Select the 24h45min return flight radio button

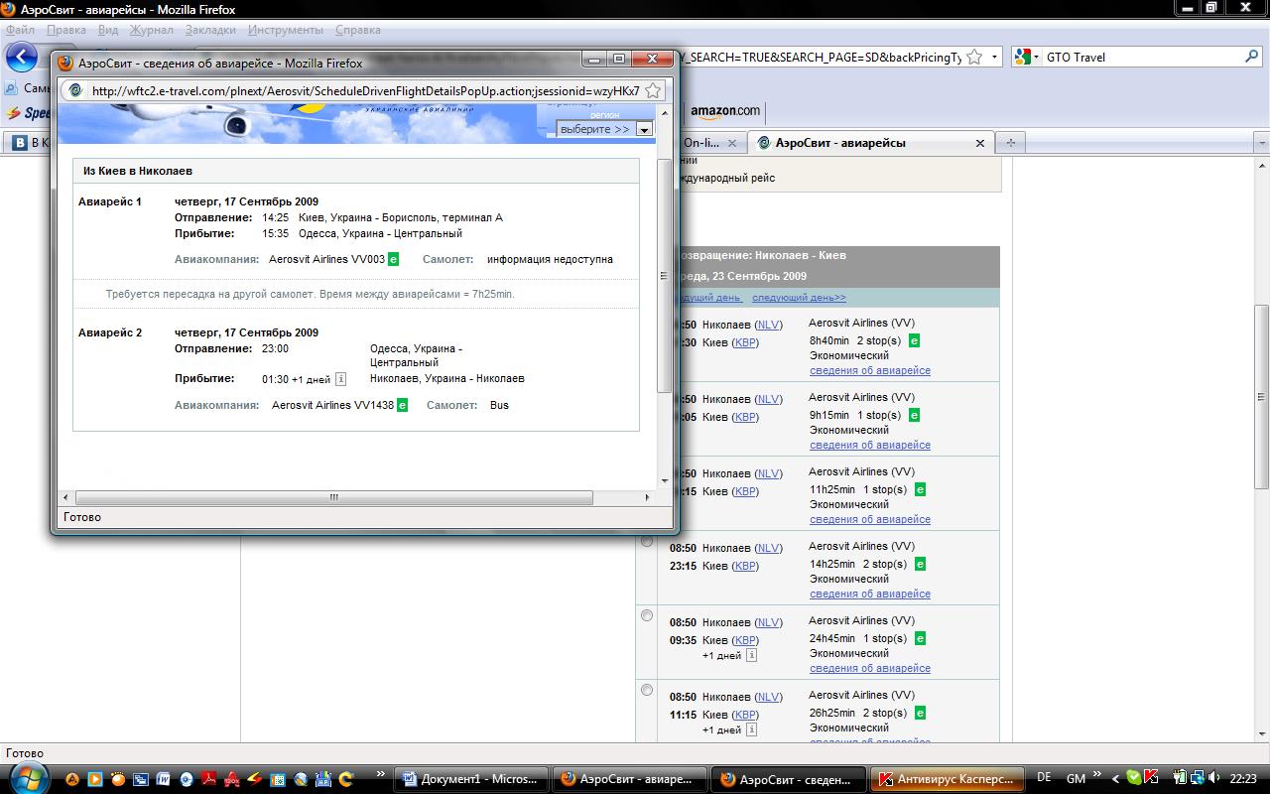pos(647,615)
